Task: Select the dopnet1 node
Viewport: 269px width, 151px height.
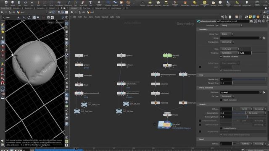Action: coord(167,55)
